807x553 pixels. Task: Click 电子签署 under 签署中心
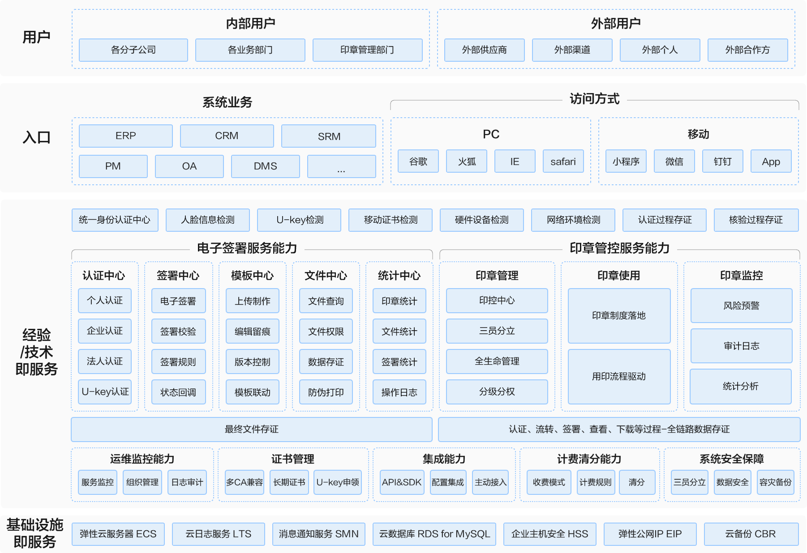pos(179,301)
